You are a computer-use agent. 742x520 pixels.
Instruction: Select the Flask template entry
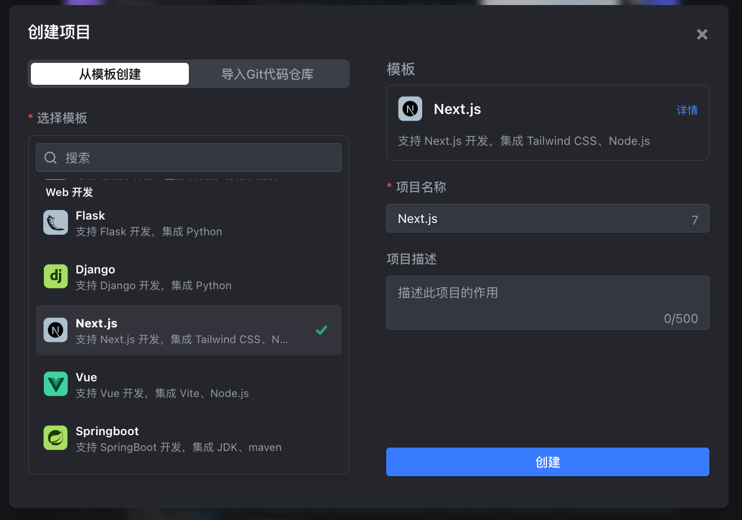[x=169, y=222]
